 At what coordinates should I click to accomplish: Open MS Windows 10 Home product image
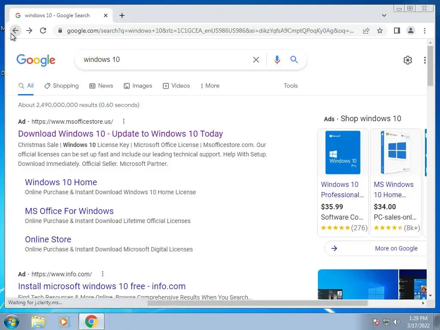pyautogui.click(x=395, y=153)
